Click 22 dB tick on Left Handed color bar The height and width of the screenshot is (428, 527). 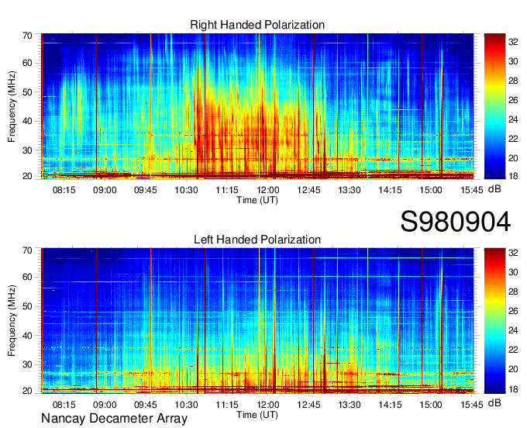pyautogui.click(x=513, y=350)
